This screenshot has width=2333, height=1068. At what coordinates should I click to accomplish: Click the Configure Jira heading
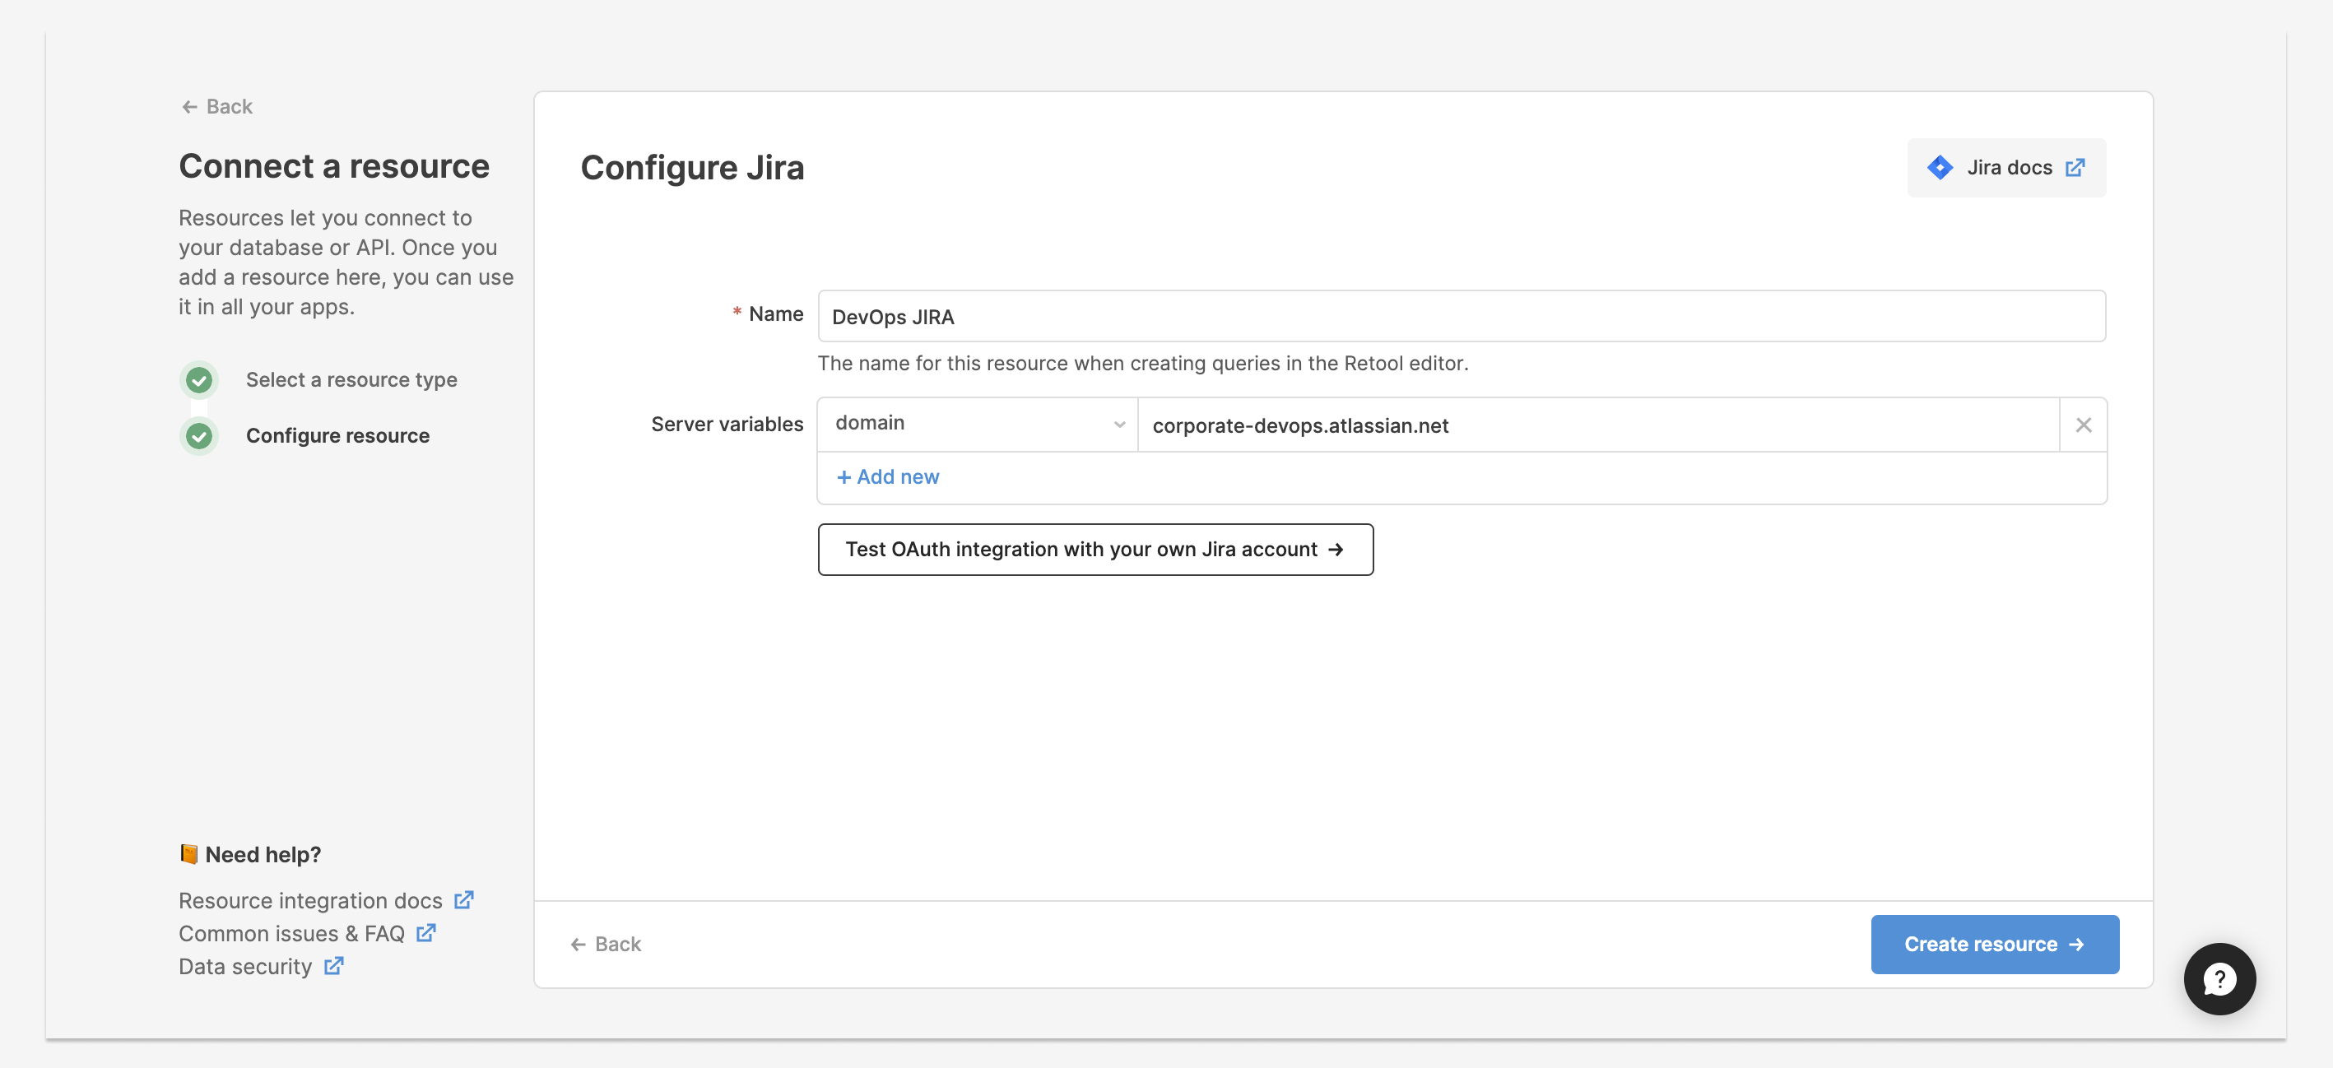point(692,168)
